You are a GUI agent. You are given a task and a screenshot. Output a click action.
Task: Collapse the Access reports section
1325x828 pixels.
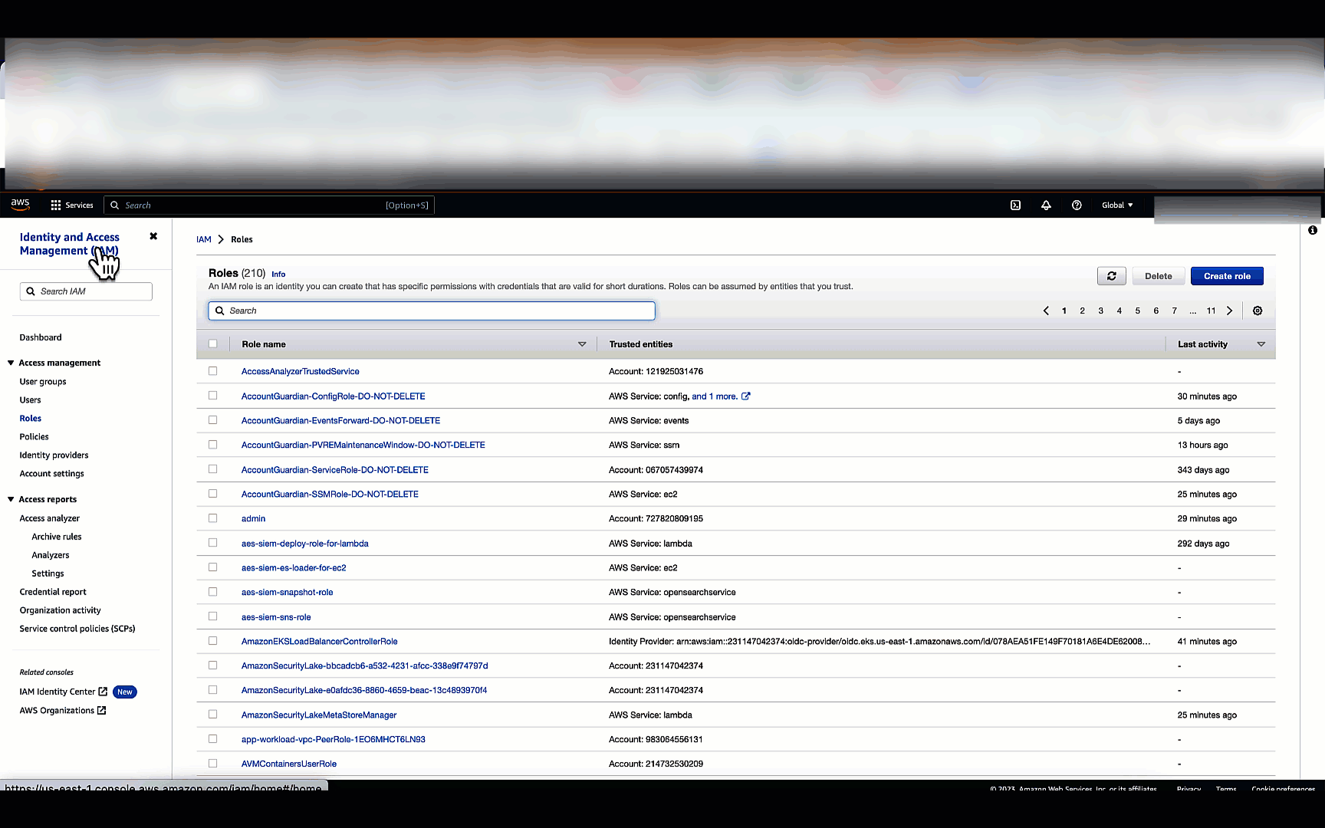pos(11,499)
